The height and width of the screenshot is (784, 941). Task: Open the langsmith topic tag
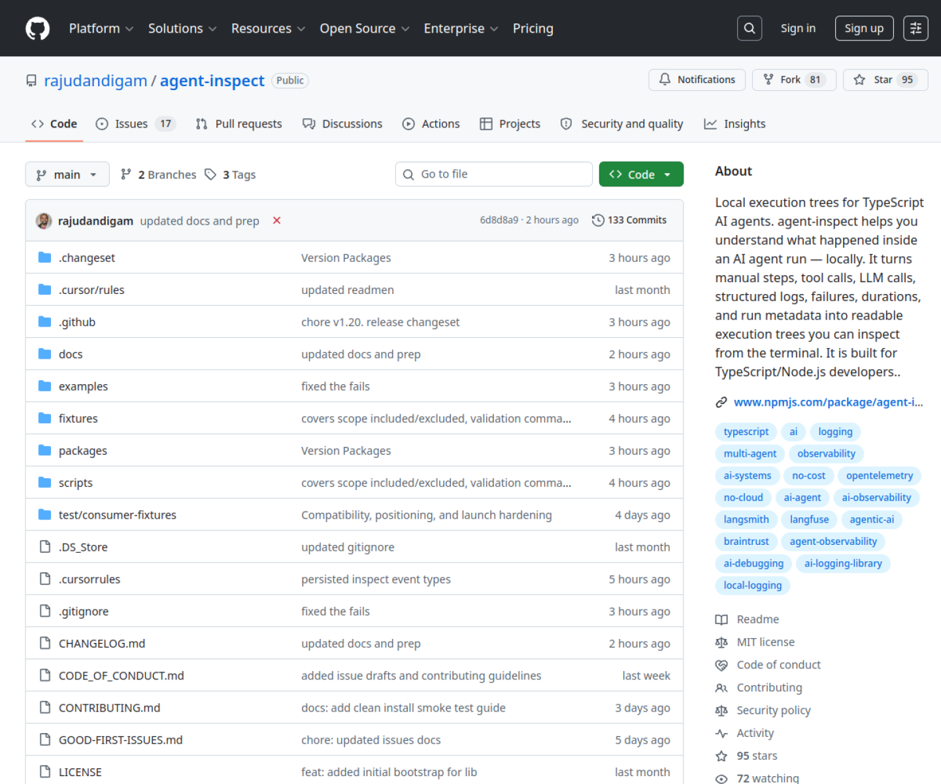coord(746,519)
